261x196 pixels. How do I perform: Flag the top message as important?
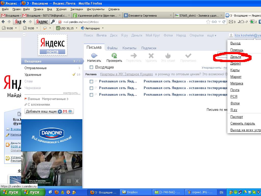[x=96, y=81]
